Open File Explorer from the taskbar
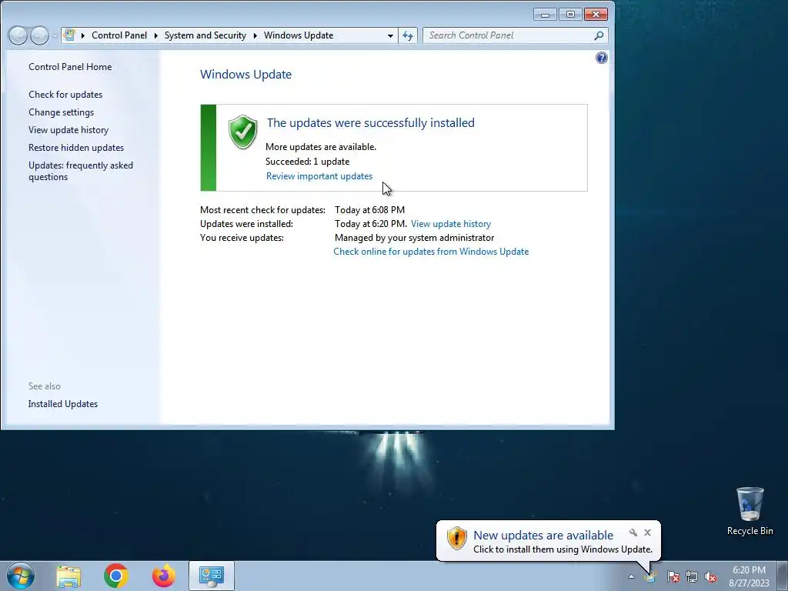The height and width of the screenshot is (591, 788). click(x=68, y=576)
